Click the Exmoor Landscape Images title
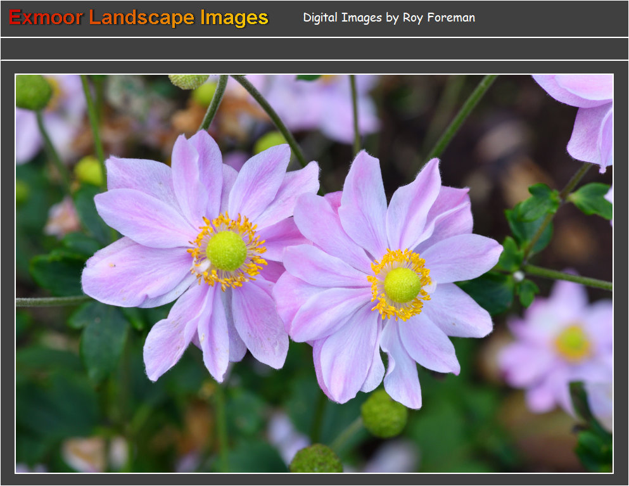This screenshot has width=629, height=486. click(x=139, y=18)
